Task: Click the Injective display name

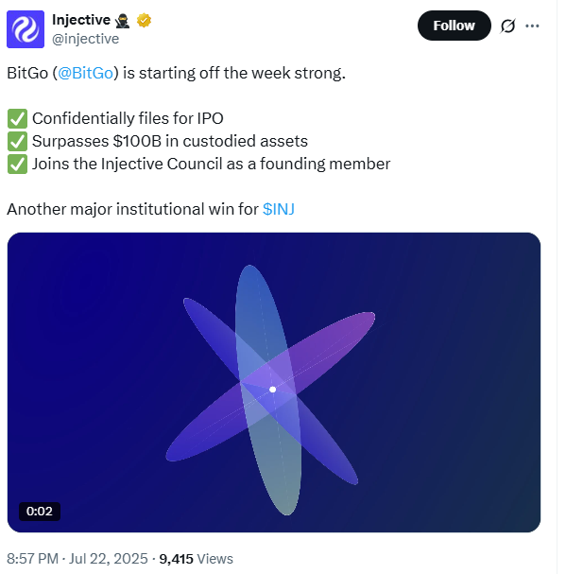Action: pyautogui.click(x=81, y=20)
